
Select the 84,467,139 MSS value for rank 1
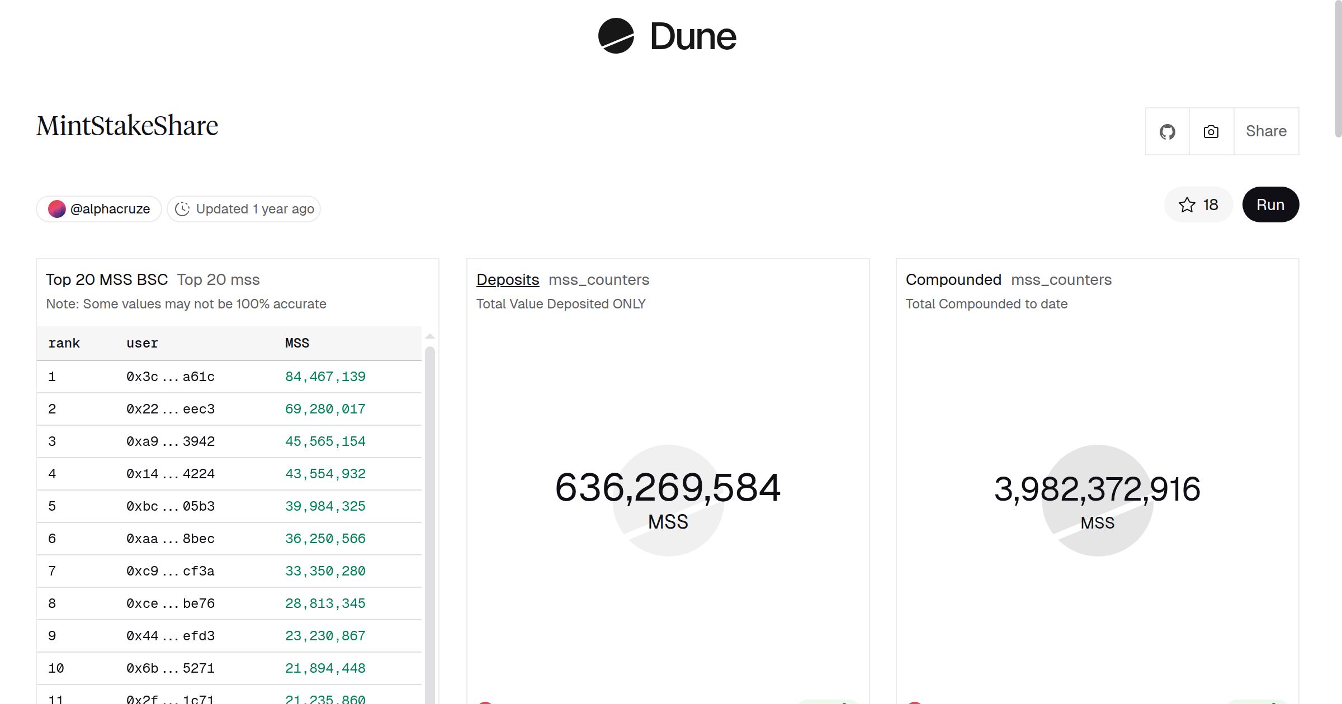pos(324,376)
